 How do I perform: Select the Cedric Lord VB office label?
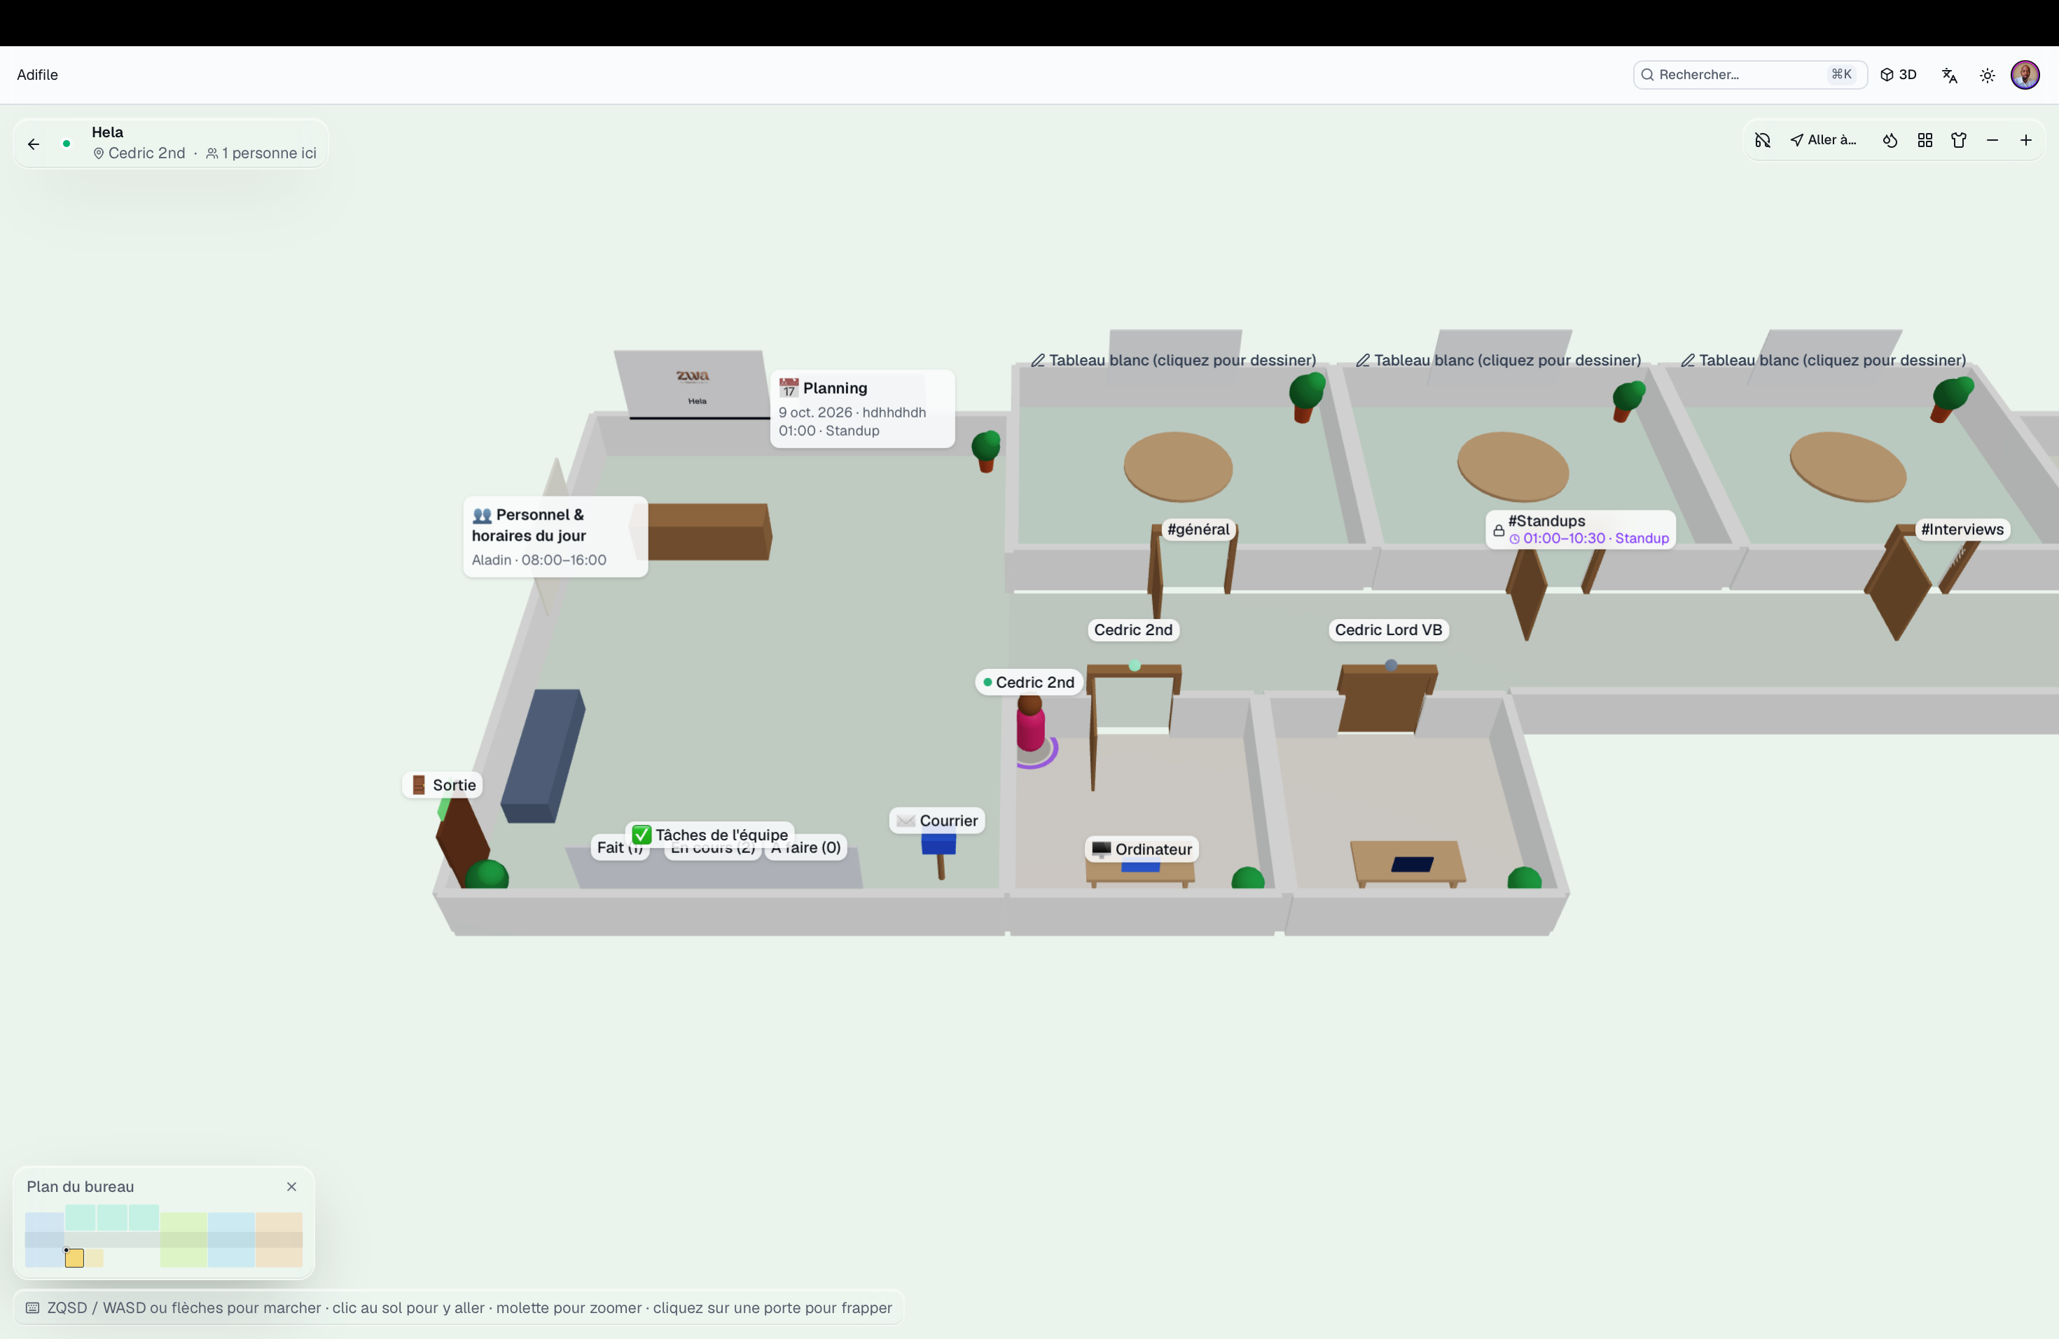tap(1389, 630)
